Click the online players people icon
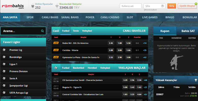Screen dimensions: 198x101 coord(33,6)
